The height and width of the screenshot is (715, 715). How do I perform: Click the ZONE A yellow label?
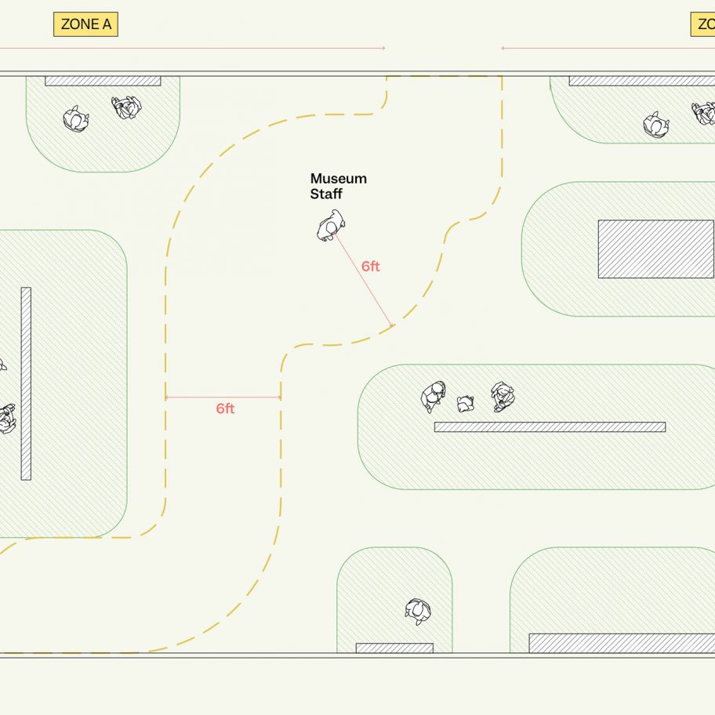tap(85, 24)
